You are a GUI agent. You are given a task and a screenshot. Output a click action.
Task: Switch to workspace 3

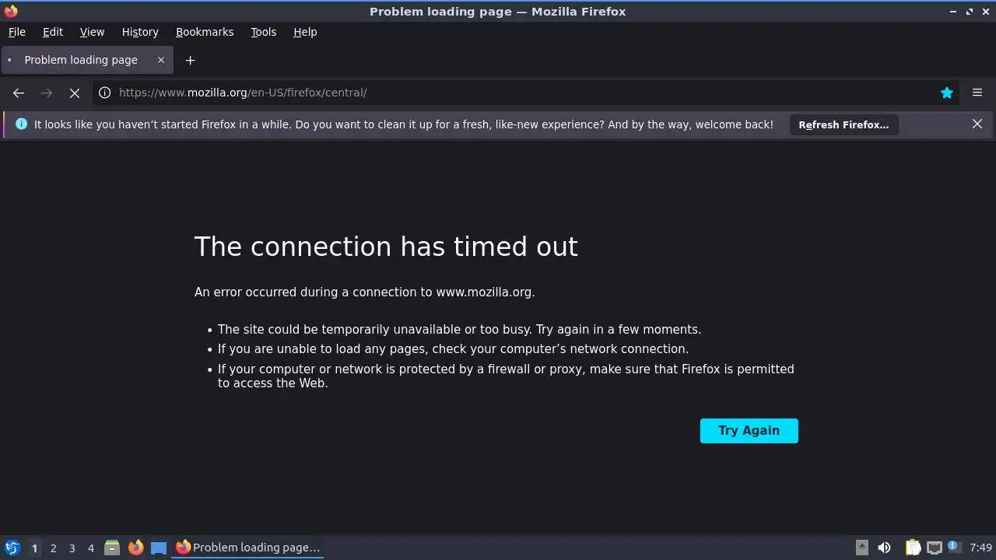pyautogui.click(x=72, y=548)
